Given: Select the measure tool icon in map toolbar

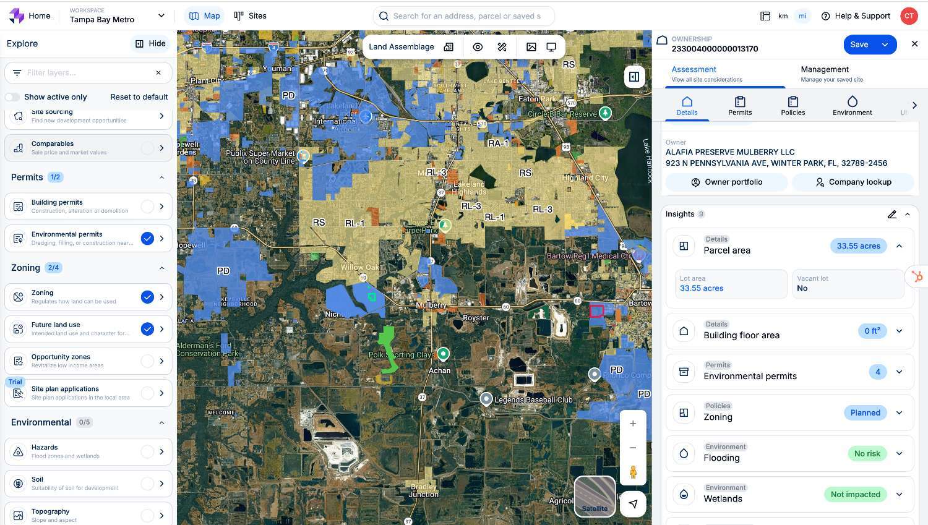Looking at the screenshot, I should 502,47.
